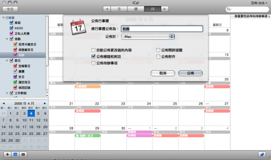Screen dimensions: 271x160
Task: Click the 取消 button in the dialog
Action: coord(163,73)
